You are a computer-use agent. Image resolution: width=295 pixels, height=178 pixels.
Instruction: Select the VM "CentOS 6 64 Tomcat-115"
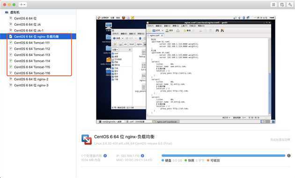pyautogui.click(x=32, y=67)
